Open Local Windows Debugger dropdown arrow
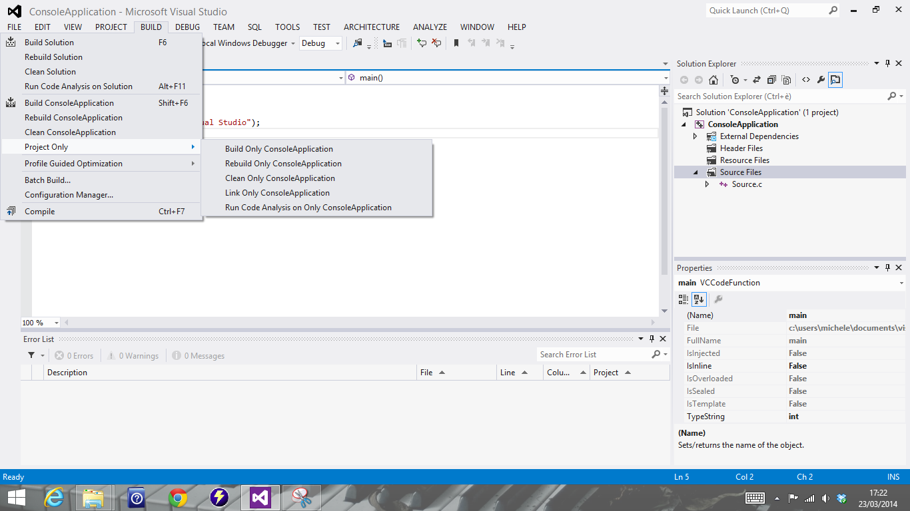910x511 pixels. click(293, 43)
